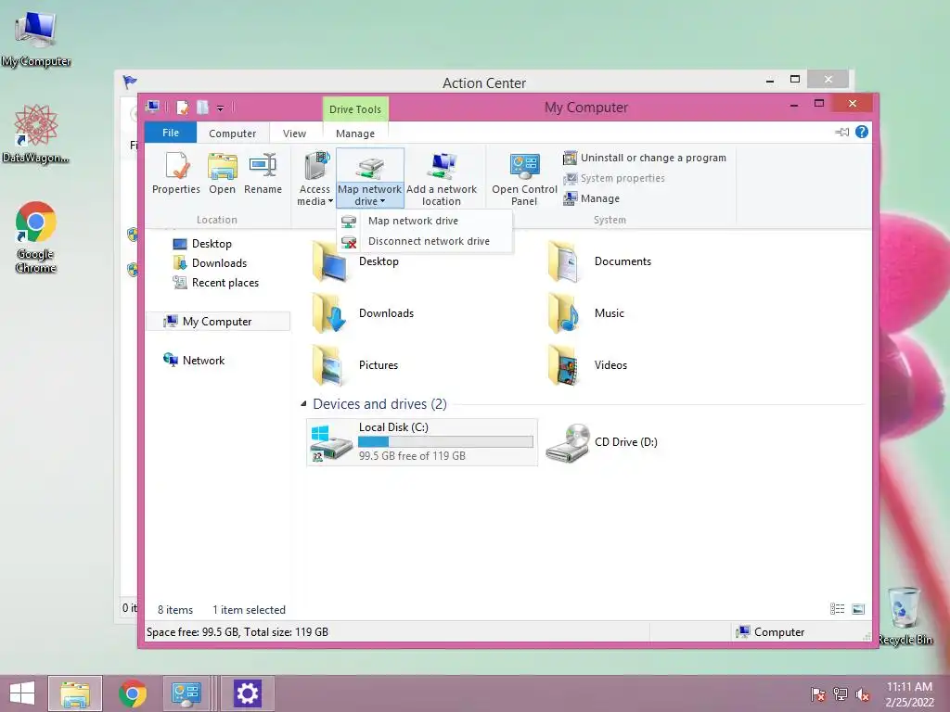The image size is (950, 712).
Task: Click the My Computer system icon in title bar
Action: [x=153, y=108]
